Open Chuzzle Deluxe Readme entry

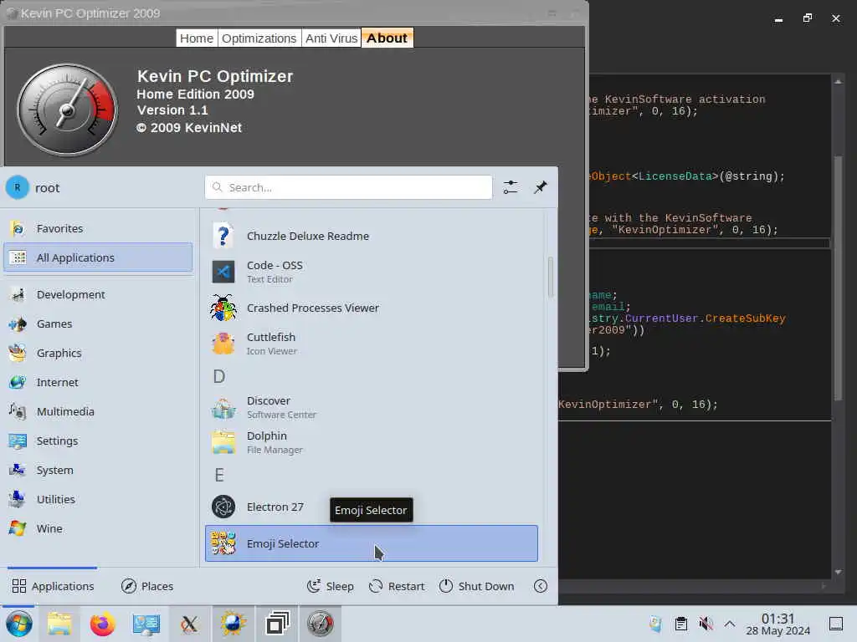[x=371, y=236]
